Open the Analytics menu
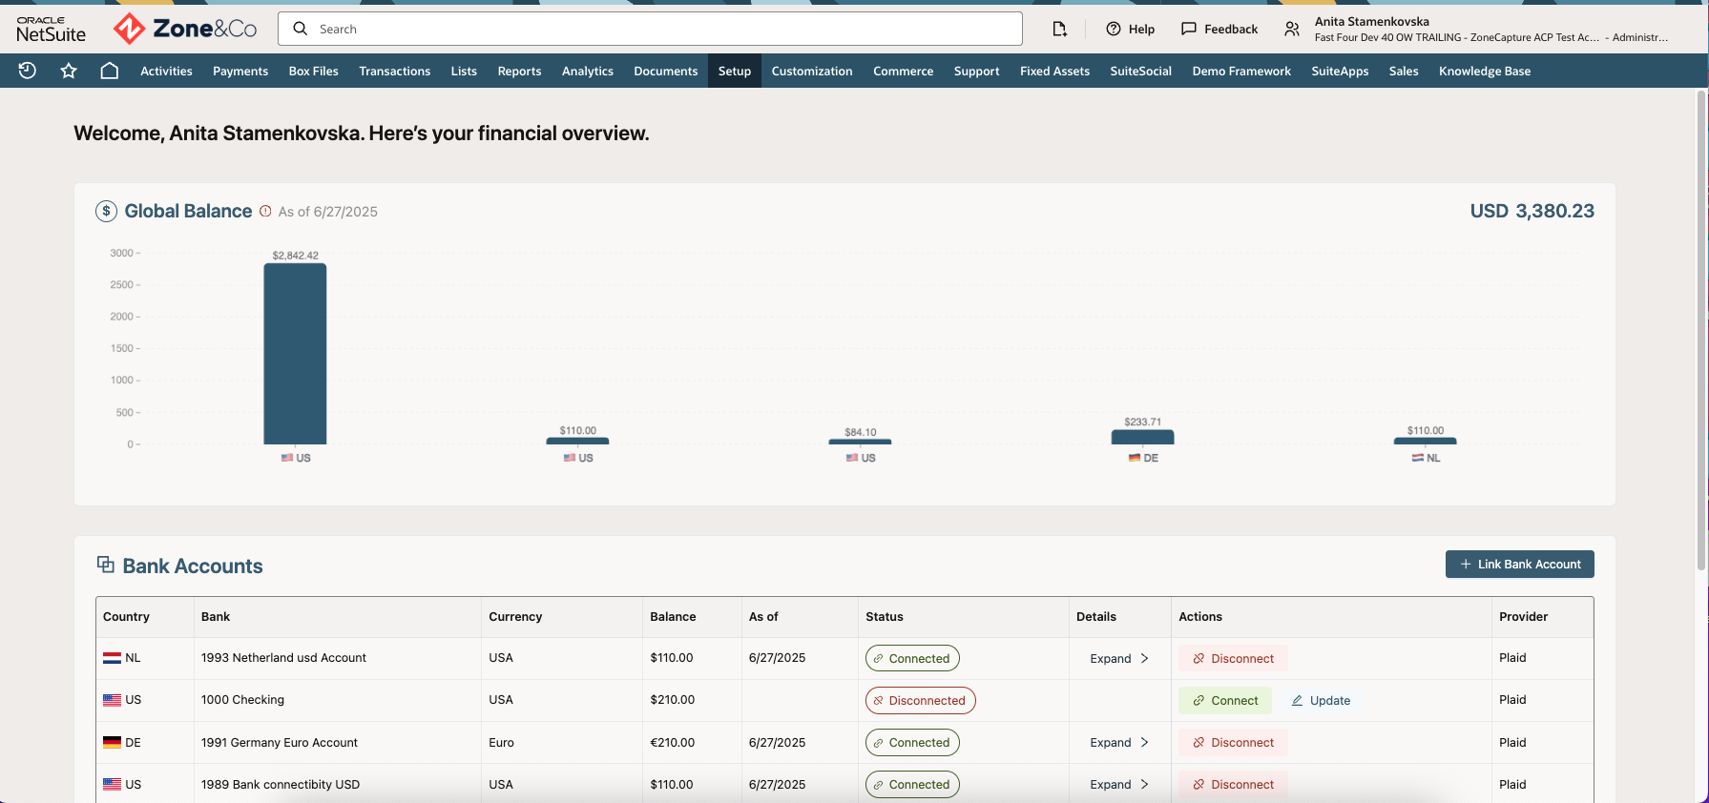This screenshot has width=1709, height=803. [588, 71]
